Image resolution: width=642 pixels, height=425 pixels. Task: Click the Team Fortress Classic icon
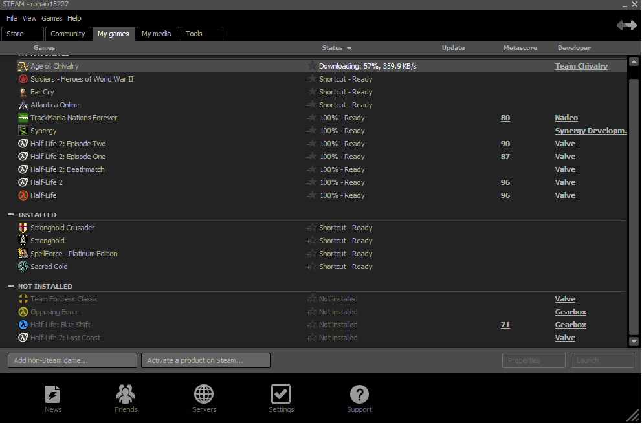[x=23, y=299]
